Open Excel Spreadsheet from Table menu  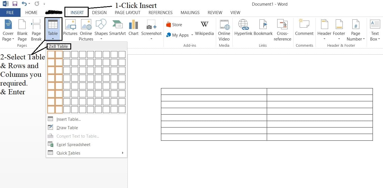[73, 144]
